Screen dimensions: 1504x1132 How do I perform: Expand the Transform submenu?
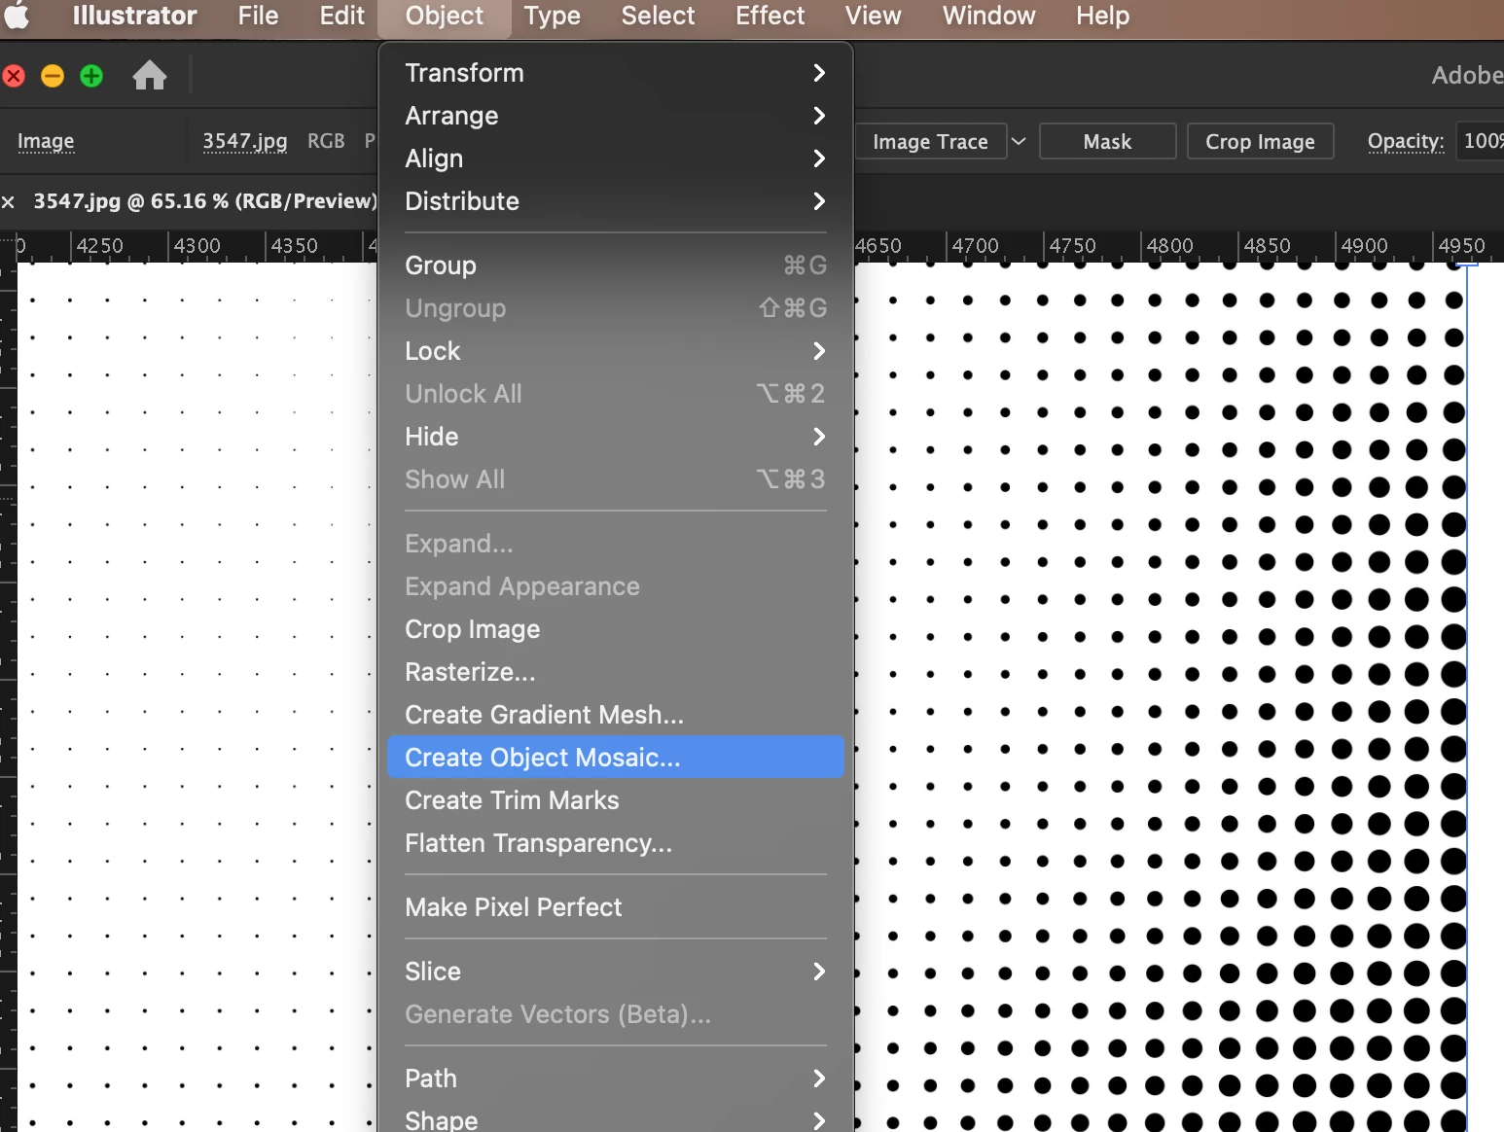(616, 73)
